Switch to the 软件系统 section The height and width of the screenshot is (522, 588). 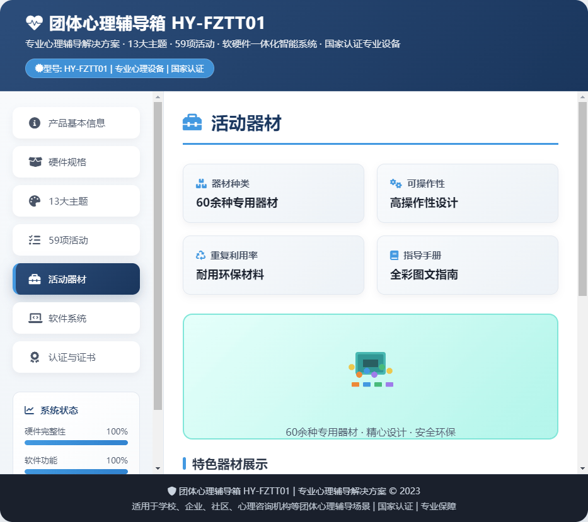[76, 318]
